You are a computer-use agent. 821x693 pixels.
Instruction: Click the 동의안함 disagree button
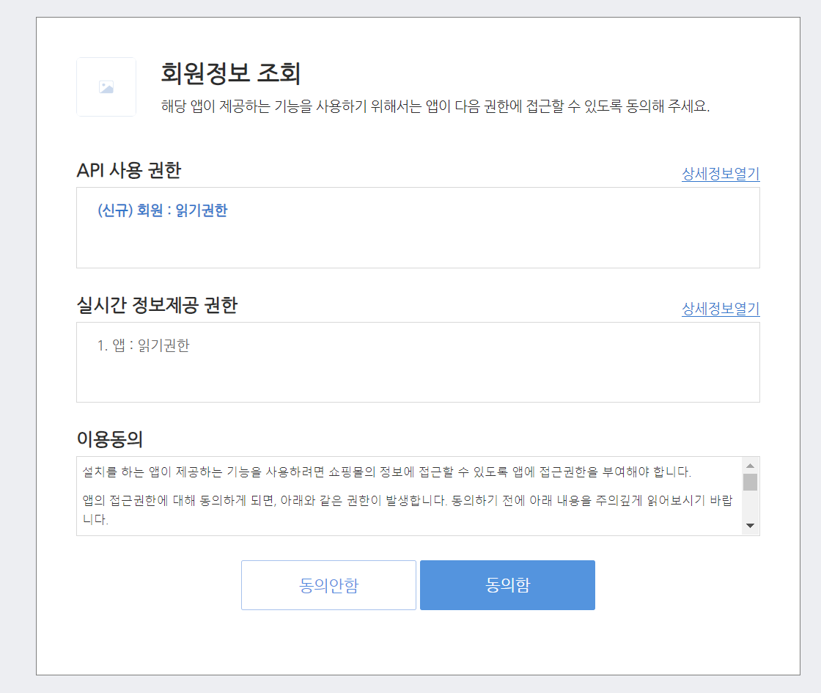coord(328,584)
